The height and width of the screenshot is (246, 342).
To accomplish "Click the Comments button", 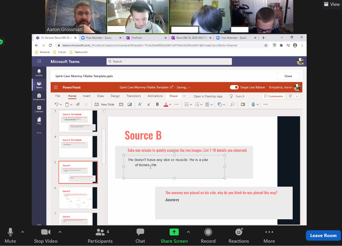I will (x=273, y=96).
